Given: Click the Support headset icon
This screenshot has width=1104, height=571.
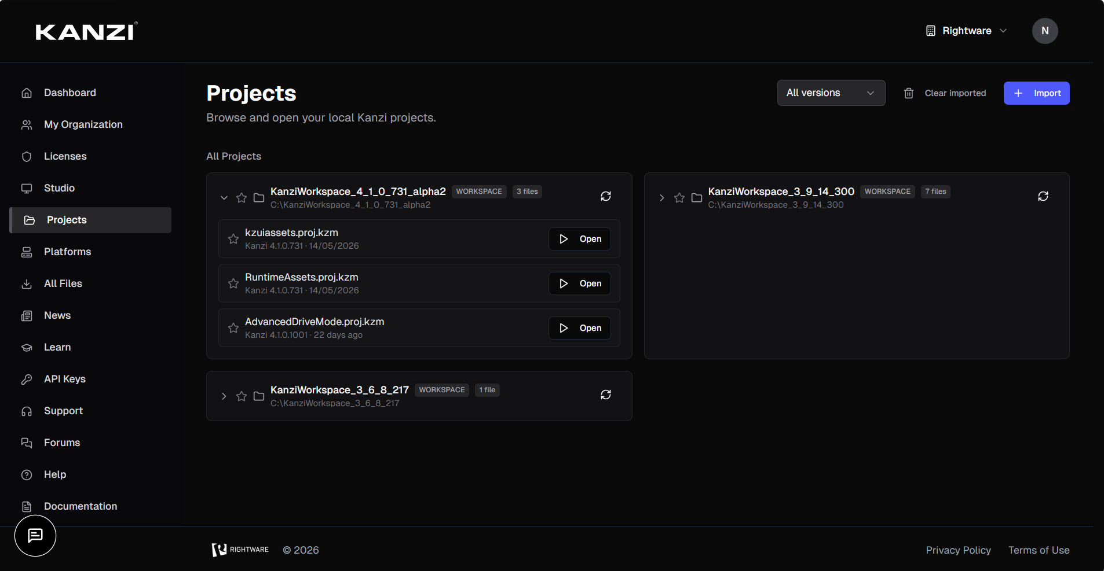Looking at the screenshot, I should point(27,411).
